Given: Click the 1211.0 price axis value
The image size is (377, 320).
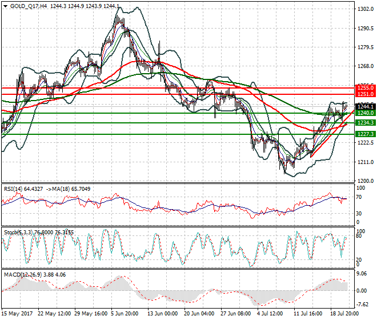Looking at the screenshot, I should pyautogui.click(x=366, y=162).
